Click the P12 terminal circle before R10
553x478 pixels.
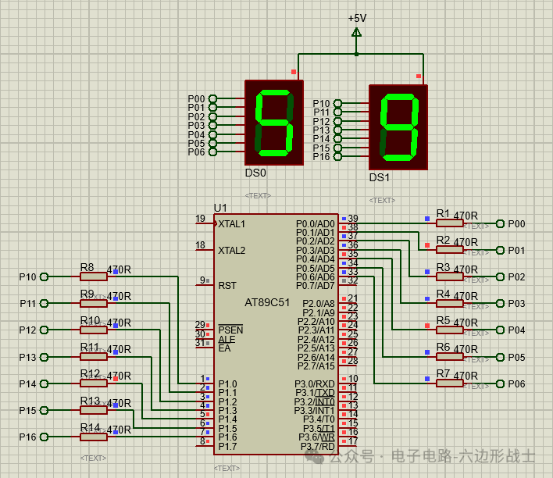click(44, 330)
